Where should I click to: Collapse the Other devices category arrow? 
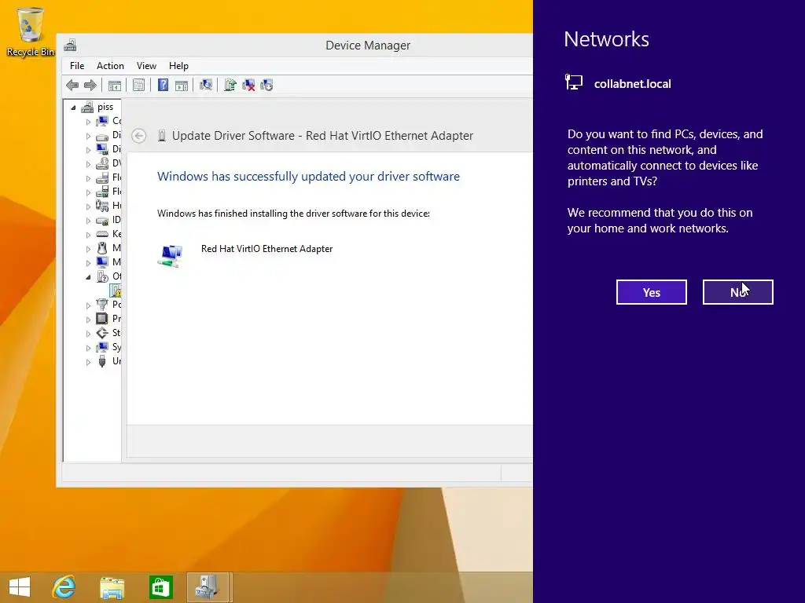point(88,277)
